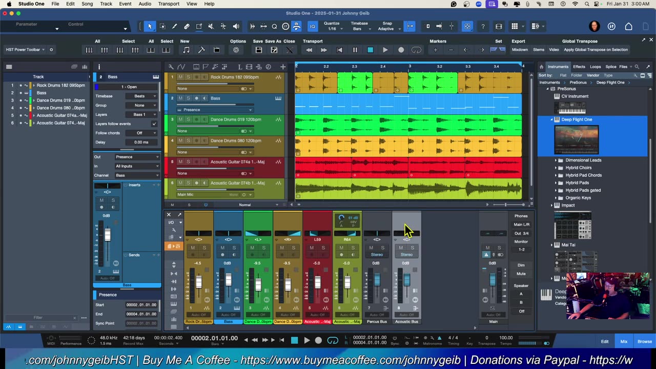Open the track inspector info icon
This screenshot has height=369, width=656.
click(99, 67)
